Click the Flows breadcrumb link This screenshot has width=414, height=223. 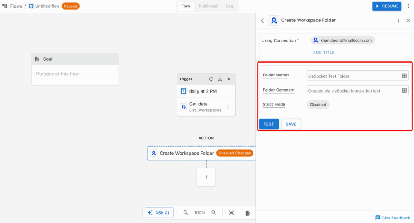point(16,6)
